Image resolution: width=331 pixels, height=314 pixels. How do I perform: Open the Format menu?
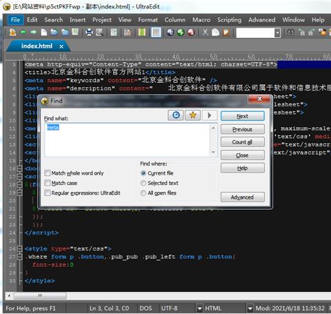coord(148,20)
